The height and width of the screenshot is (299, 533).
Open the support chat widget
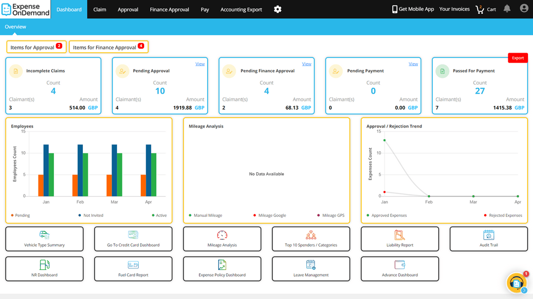(516, 283)
